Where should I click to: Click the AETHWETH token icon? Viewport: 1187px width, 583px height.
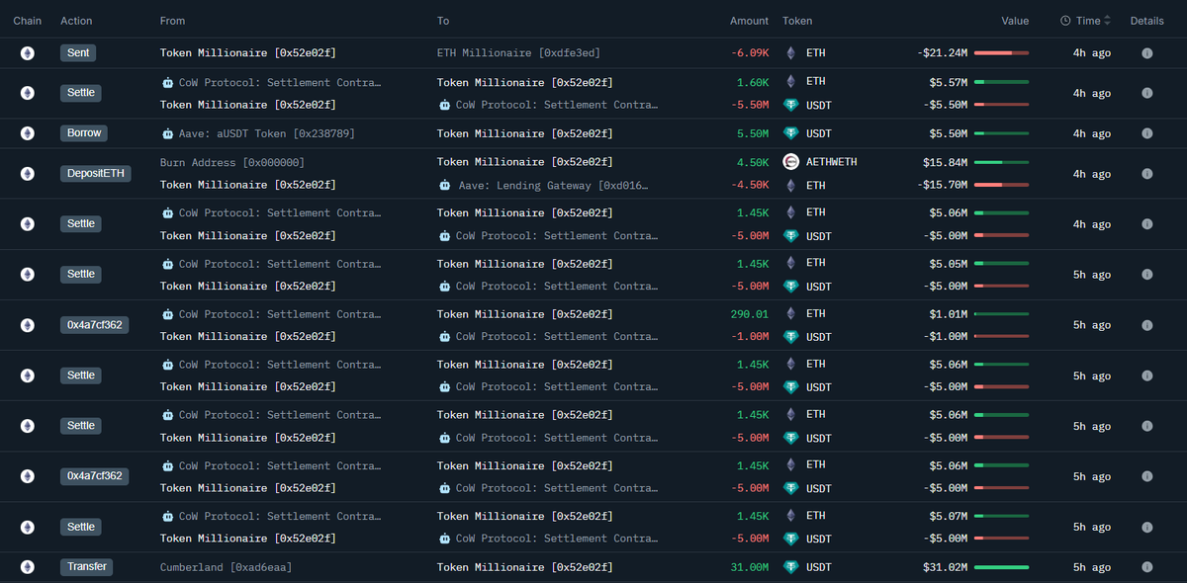[x=790, y=162]
